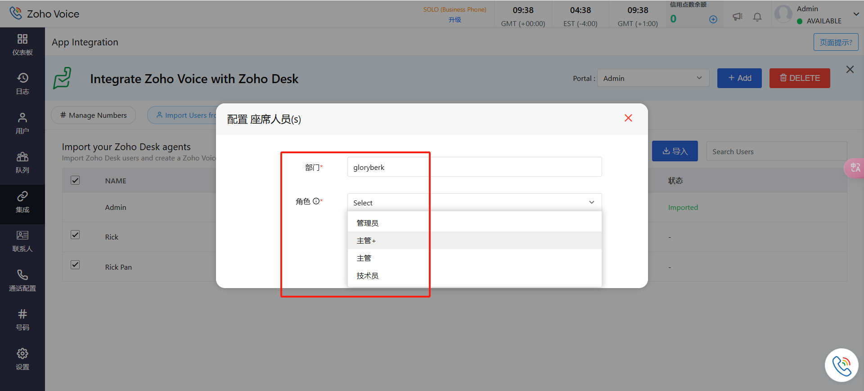
Task: Click the Imported status text
Action: click(683, 207)
